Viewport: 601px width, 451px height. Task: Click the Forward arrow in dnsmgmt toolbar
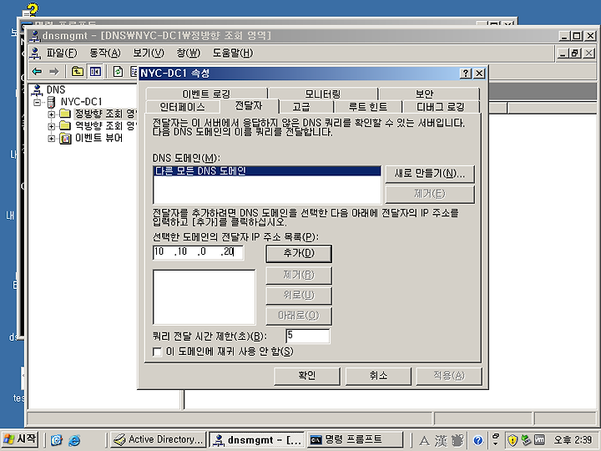point(54,71)
